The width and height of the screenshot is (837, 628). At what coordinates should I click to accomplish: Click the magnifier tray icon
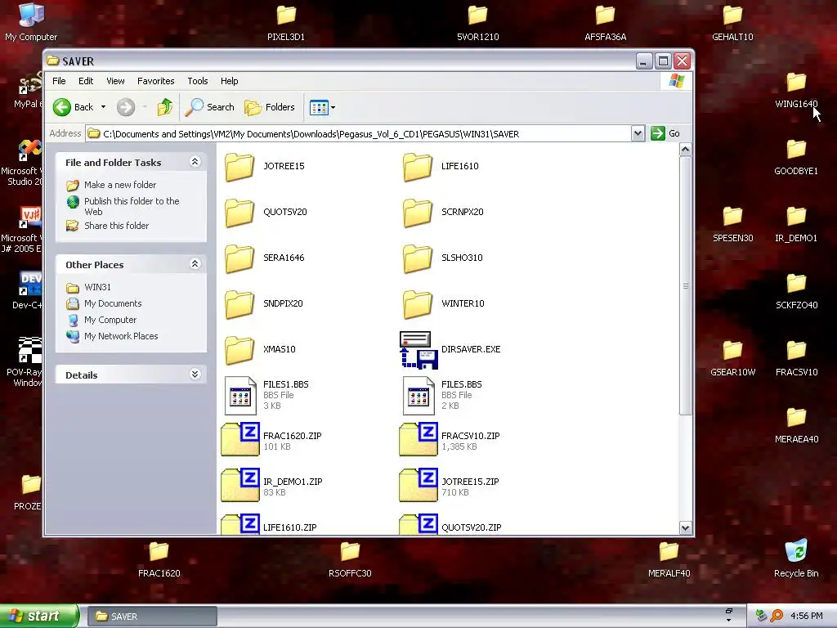pos(777,617)
